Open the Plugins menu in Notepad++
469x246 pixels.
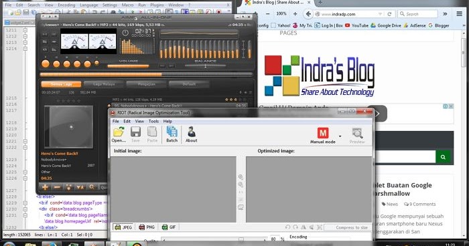[157, 5]
